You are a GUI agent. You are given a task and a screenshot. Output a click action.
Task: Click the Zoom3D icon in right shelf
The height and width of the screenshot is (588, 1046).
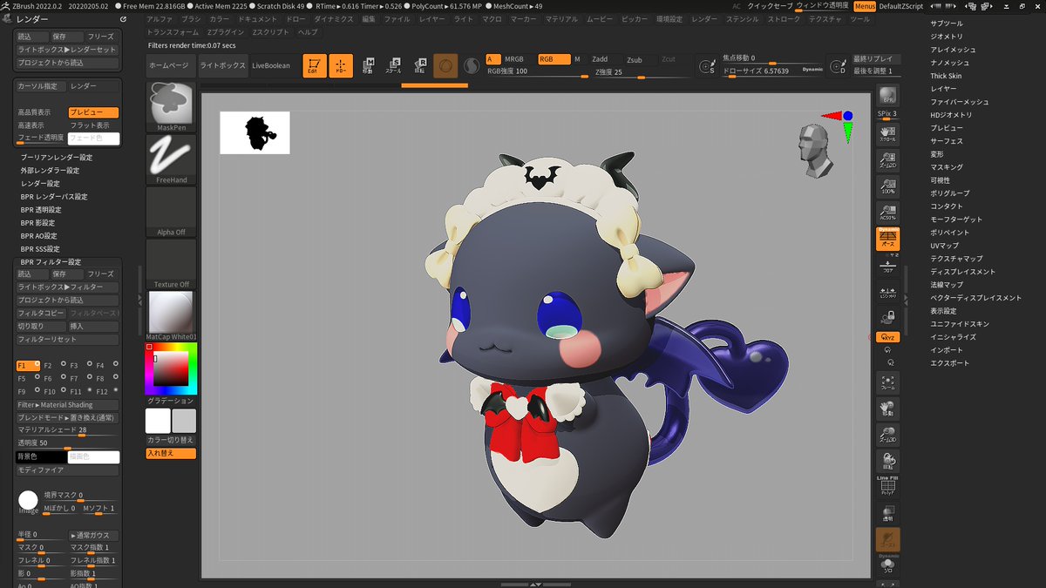coord(887,436)
